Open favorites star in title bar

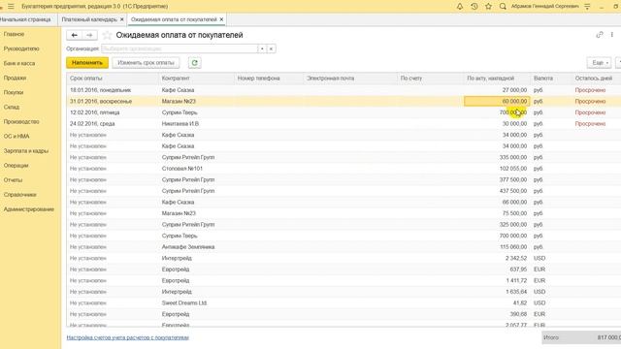click(488, 7)
